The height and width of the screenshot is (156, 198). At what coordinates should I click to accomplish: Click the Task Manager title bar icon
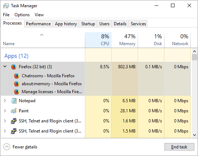(x=6, y=6)
